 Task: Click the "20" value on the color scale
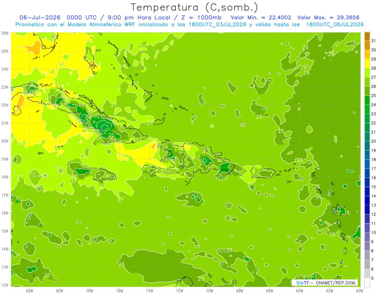(x=374, y=141)
